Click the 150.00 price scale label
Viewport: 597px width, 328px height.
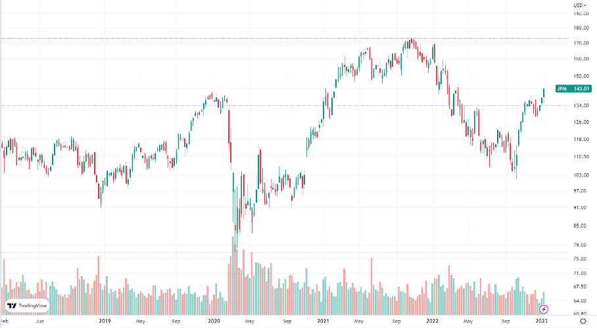click(x=580, y=75)
